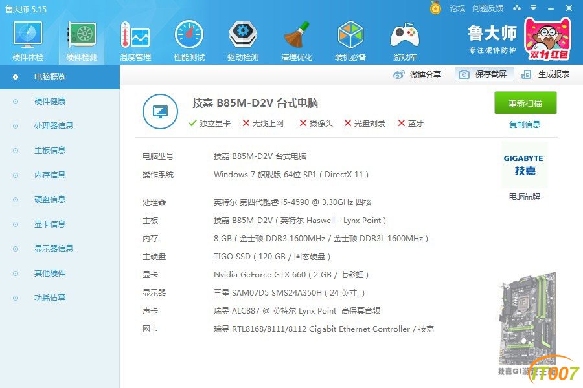Click the 双11红包 promotional mascot
The height and width of the screenshot is (388, 583).
click(x=547, y=39)
